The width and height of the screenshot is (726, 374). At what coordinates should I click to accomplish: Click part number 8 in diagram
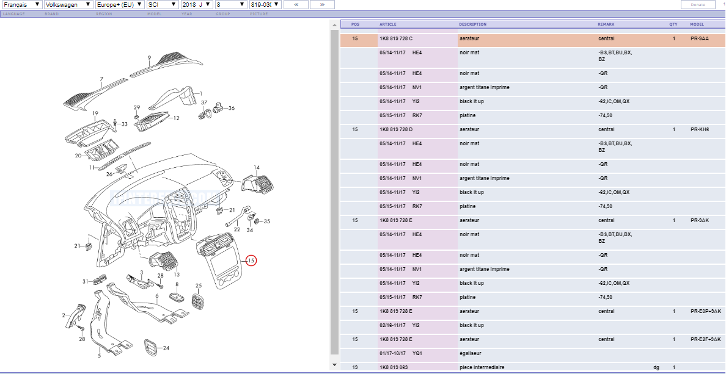click(x=177, y=284)
